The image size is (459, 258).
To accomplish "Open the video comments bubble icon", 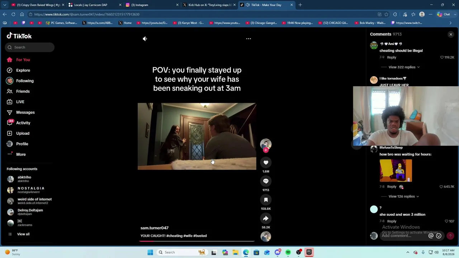I will click(266, 181).
